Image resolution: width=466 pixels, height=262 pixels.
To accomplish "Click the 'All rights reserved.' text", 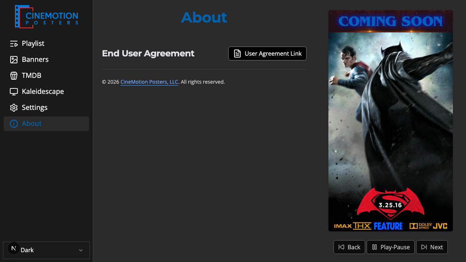I will [203, 82].
